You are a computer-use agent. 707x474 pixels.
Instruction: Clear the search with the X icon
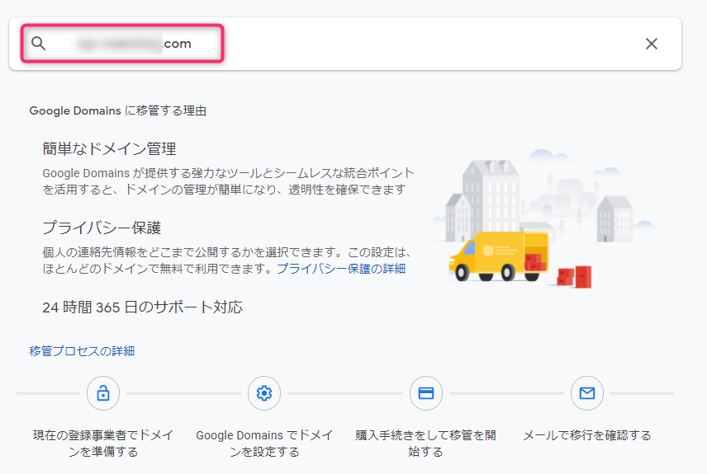[x=651, y=44]
